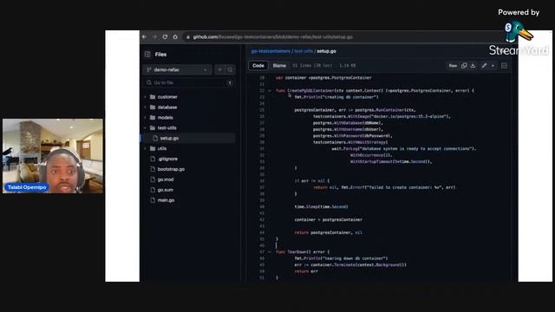
Task: Go back with the browser back arrow
Action: (x=145, y=36)
